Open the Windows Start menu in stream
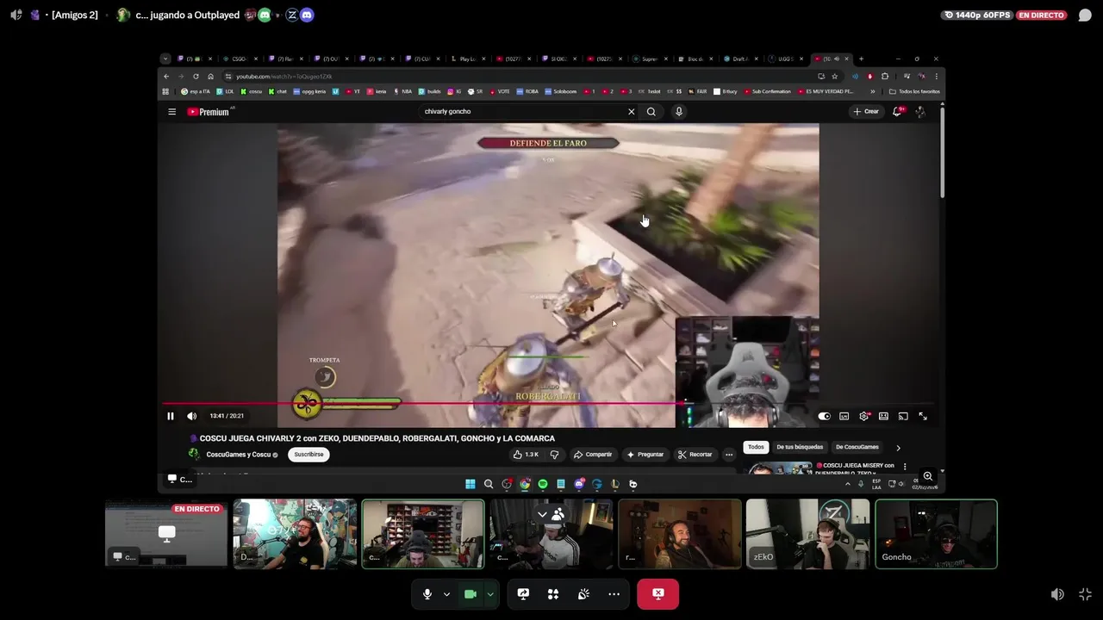The height and width of the screenshot is (620, 1103). coord(470,484)
